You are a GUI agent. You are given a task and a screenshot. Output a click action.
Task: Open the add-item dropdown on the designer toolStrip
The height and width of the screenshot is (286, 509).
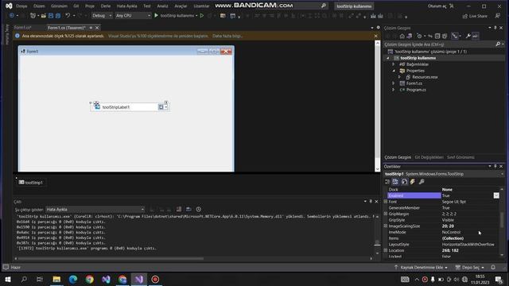click(166, 107)
